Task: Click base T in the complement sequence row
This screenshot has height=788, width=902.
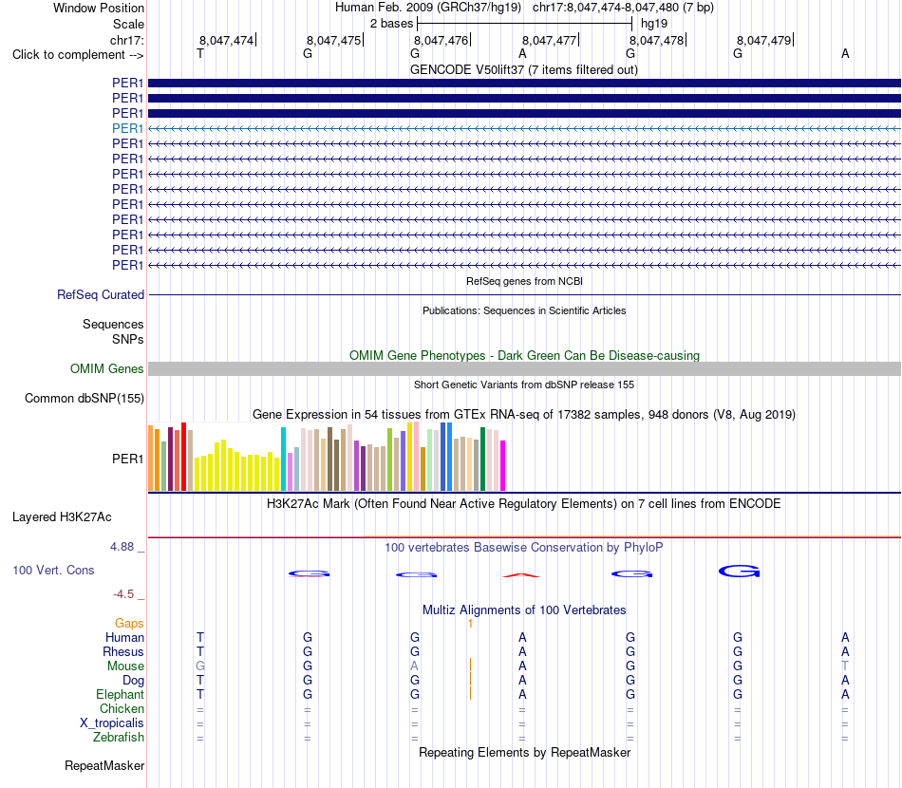Action: (200, 53)
